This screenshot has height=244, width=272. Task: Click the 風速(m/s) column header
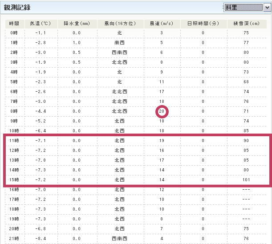point(162,24)
